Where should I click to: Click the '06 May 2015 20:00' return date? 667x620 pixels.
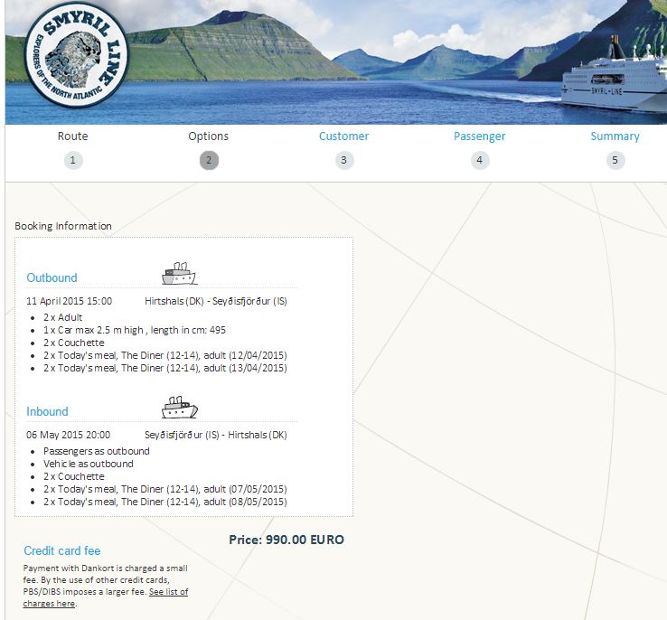68,435
